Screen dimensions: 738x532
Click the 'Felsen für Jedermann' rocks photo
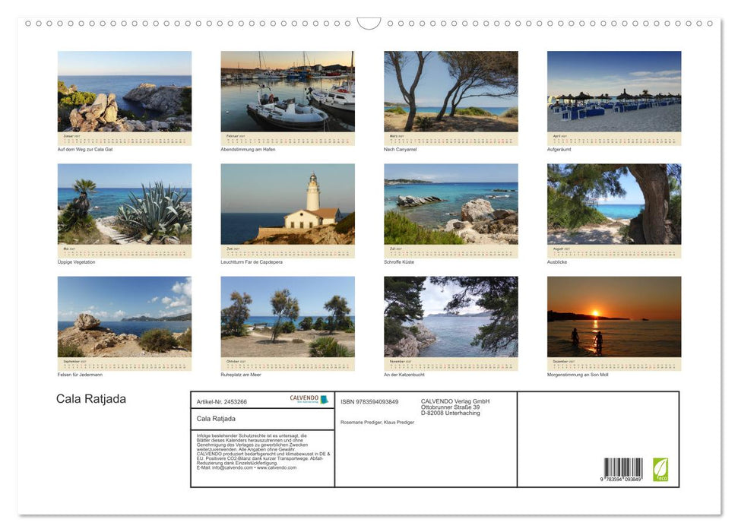[x=124, y=316]
